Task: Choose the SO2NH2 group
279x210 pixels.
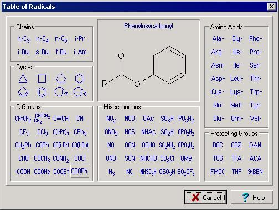Action: pyautogui.click(x=167, y=145)
